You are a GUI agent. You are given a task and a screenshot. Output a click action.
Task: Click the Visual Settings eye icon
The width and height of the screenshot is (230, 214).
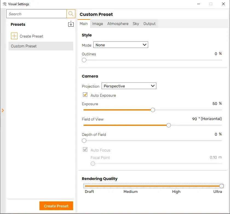click(4, 4)
